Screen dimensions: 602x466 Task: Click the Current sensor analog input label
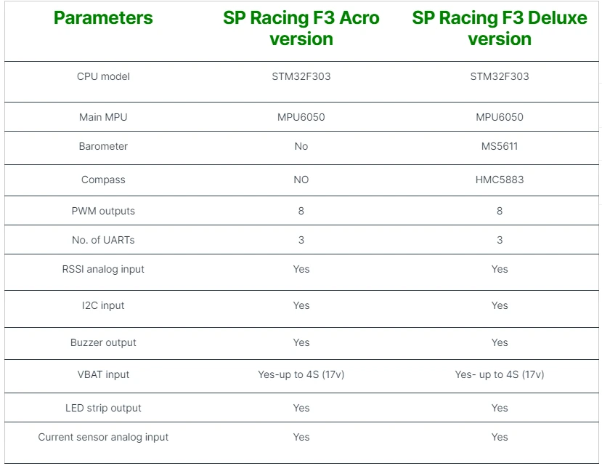(103, 437)
